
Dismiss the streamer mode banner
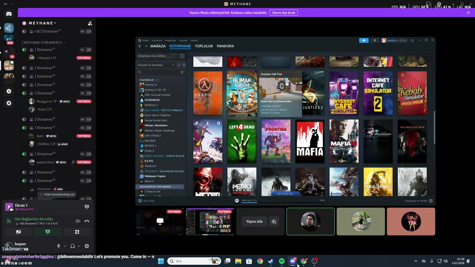click(468, 13)
